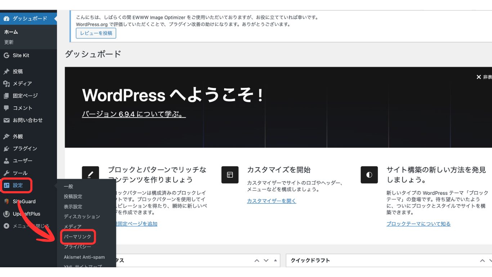This screenshot has height=277, width=492.
Task: Click the Settings sliders icon beside 設定
Action: [6, 185]
